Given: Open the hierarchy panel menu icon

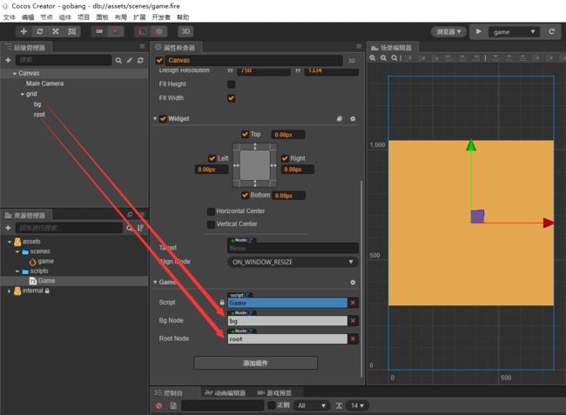Looking at the screenshot, I should tap(142, 46).
